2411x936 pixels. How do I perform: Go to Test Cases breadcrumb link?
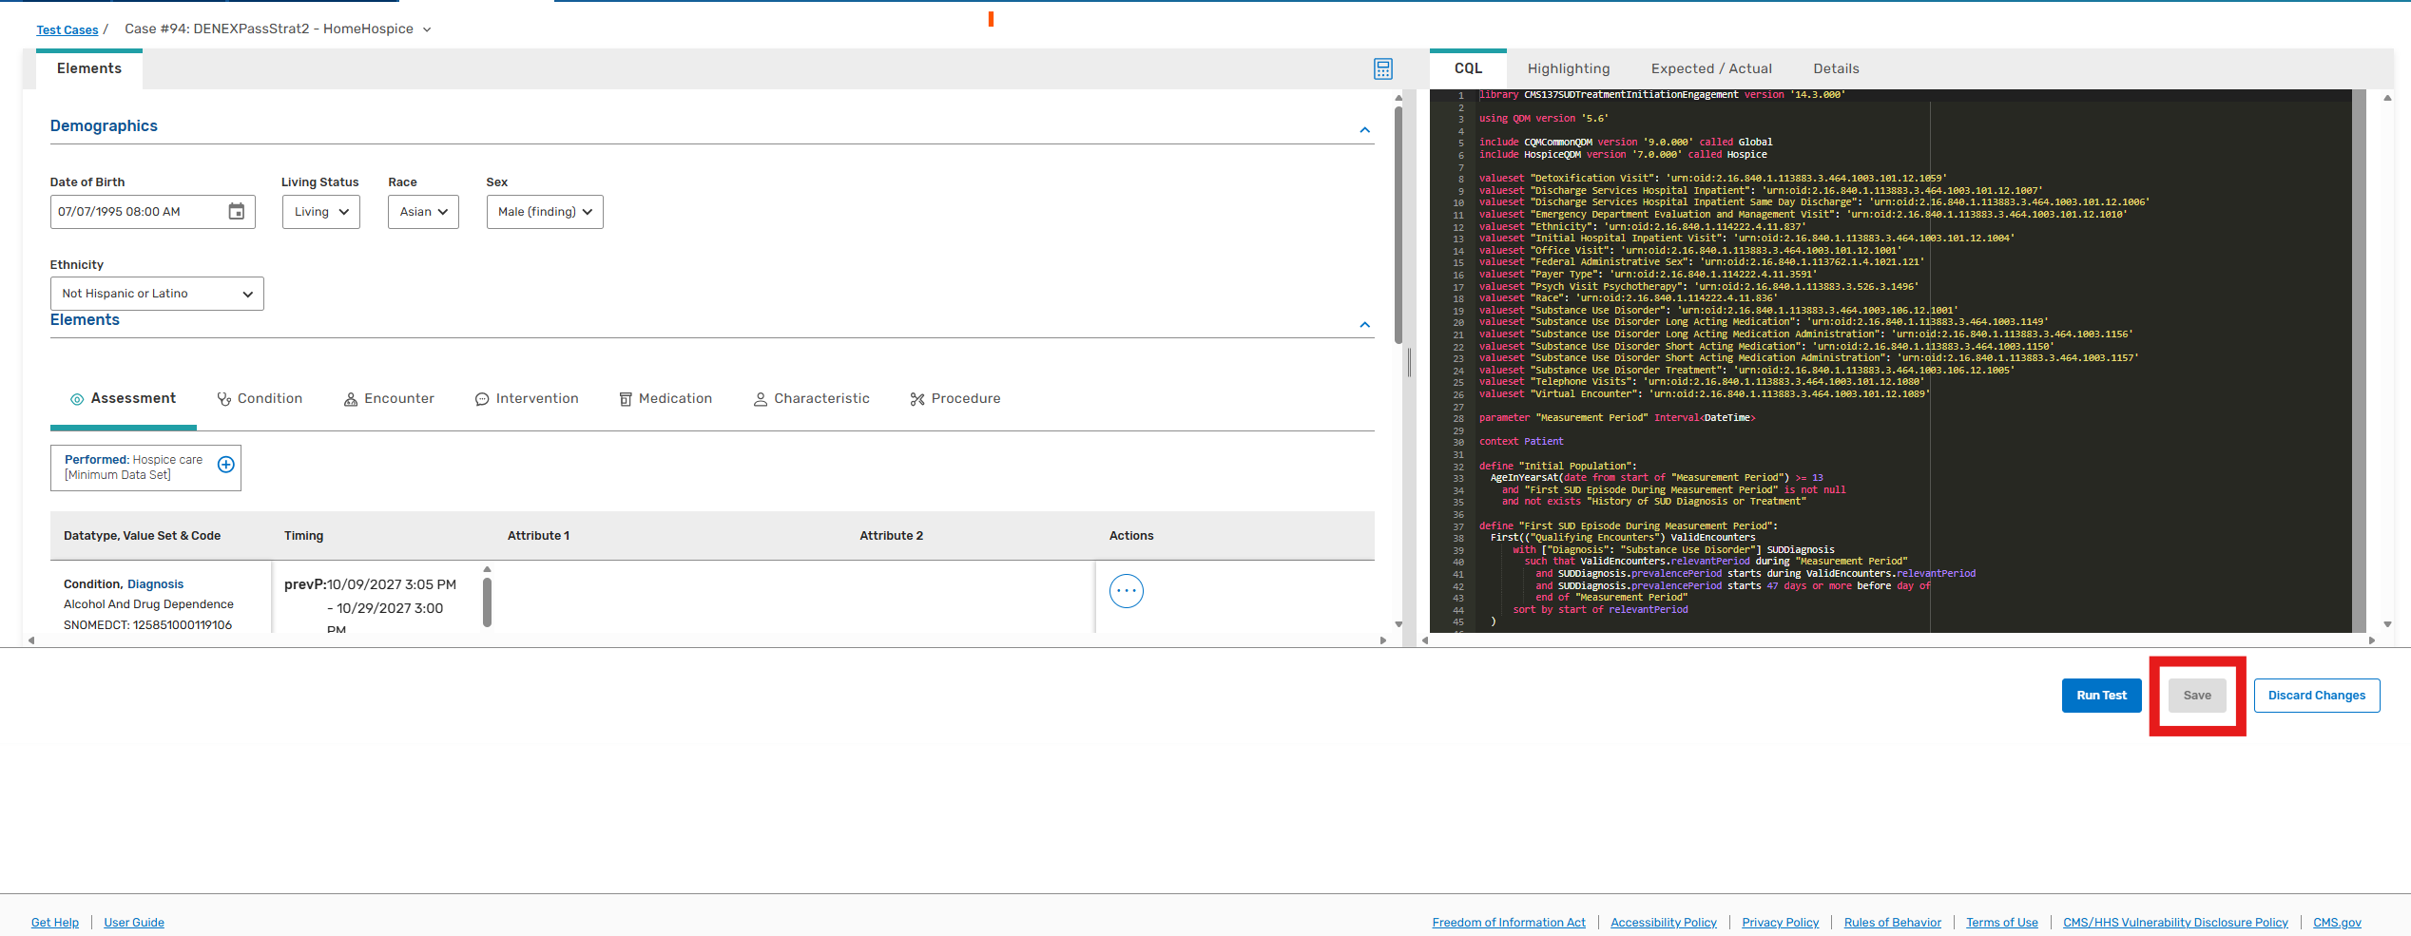(68, 29)
